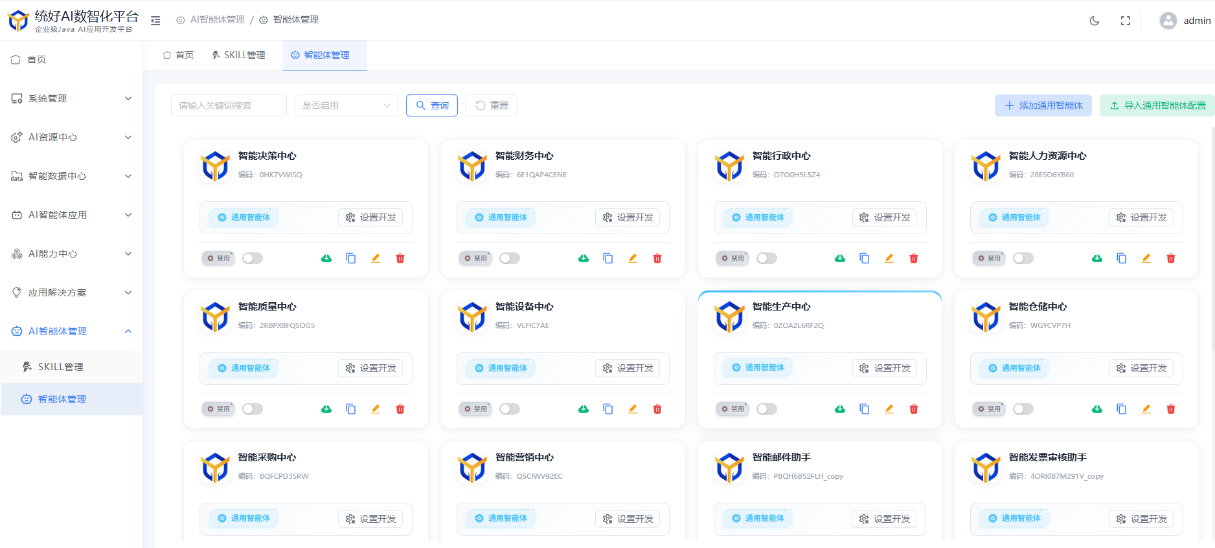This screenshot has width=1215, height=548.
Task: Open 设置开发 for 智能采购中心
Action: [370, 519]
